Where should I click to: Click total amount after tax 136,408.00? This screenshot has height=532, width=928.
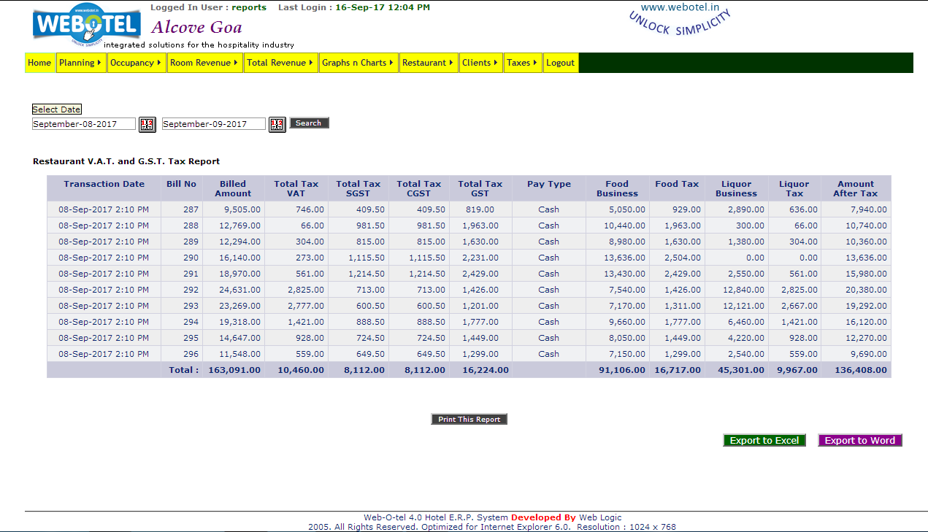(862, 370)
